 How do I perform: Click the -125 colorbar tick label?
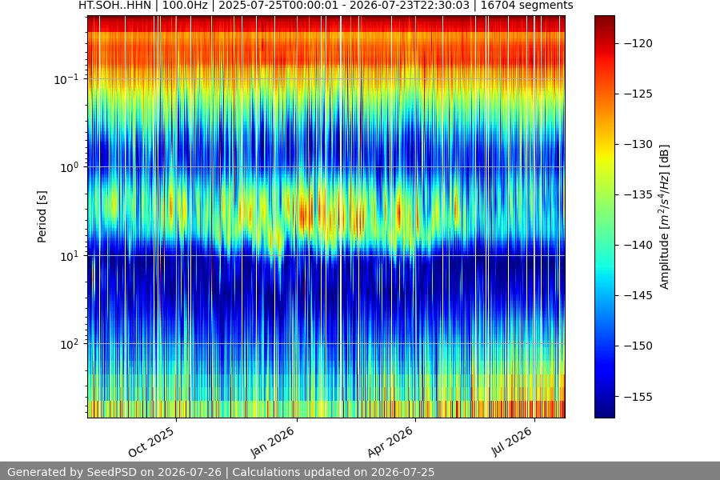(x=638, y=94)
